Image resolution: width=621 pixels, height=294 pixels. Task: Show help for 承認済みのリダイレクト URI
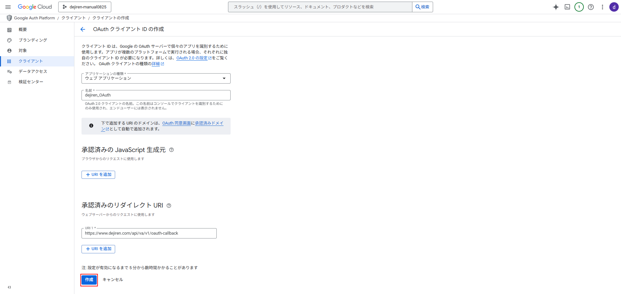coord(169,206)
